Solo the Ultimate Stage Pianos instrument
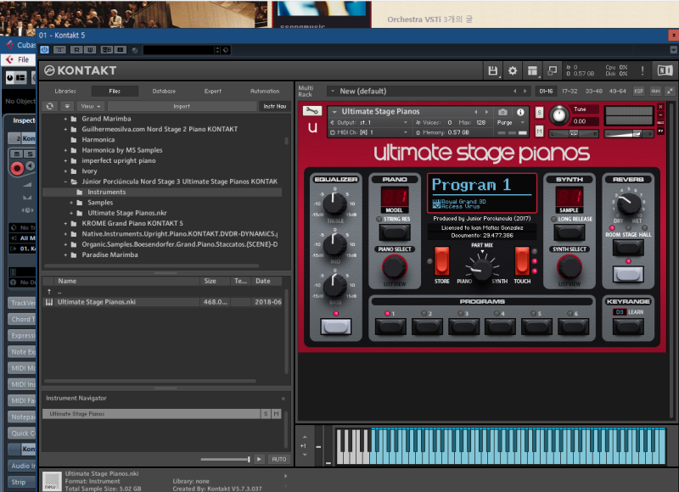Screen dimensions: 679x492 (x=540, y=112)
